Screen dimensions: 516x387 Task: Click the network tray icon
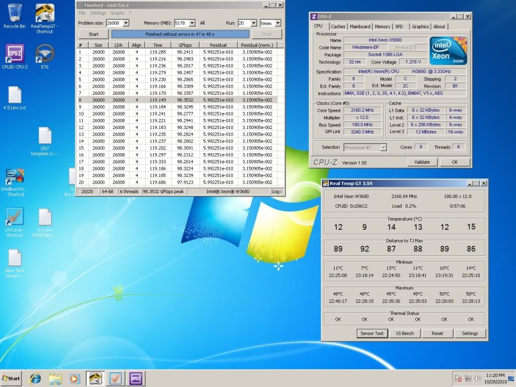(x=468, y=379)
